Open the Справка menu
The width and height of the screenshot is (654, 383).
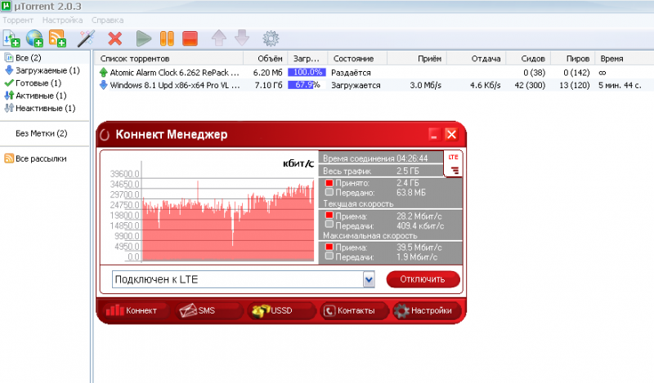pyautogui.click(x=109, y=18)
